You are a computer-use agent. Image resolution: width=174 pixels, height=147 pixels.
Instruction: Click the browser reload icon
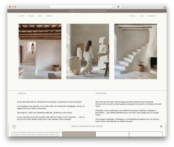113,7
